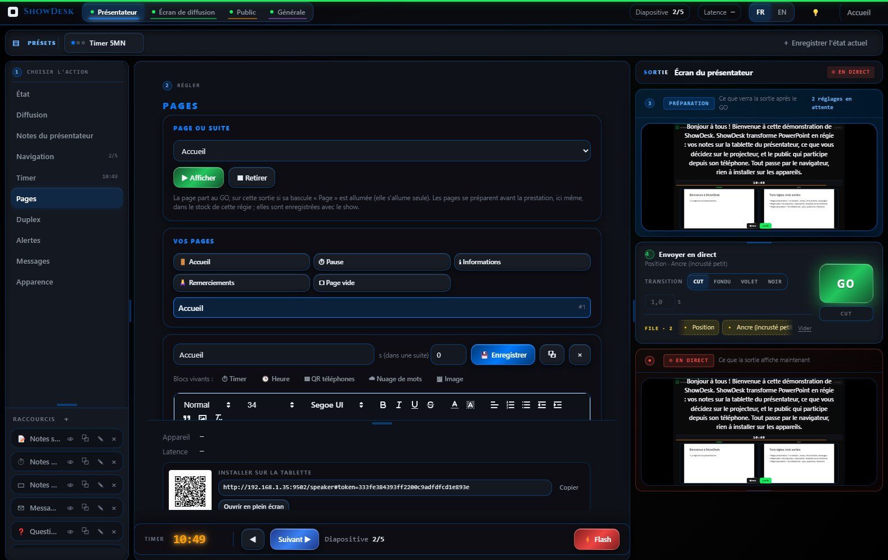Insert an image via editor toolbar icon

coord(203,418)
